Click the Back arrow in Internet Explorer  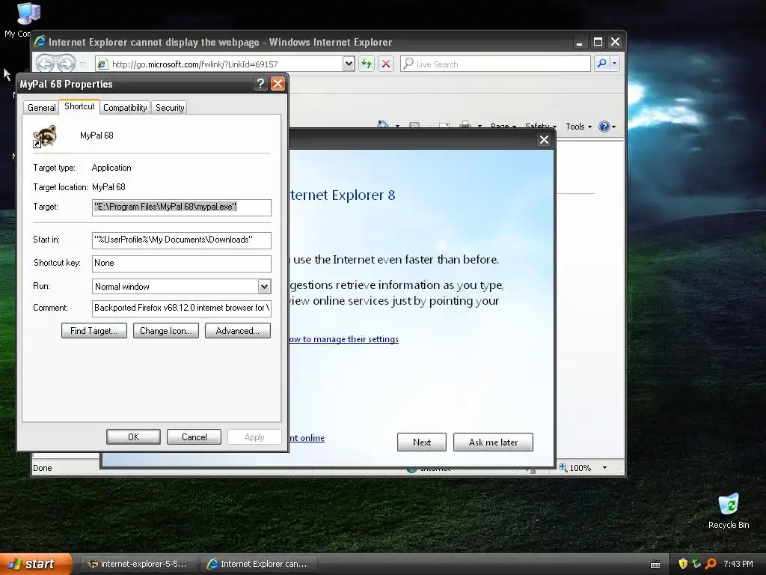tap(46, 64)
